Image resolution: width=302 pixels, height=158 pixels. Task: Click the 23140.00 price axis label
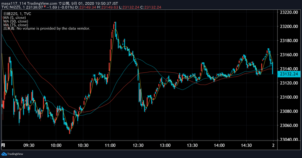[289, 69]
